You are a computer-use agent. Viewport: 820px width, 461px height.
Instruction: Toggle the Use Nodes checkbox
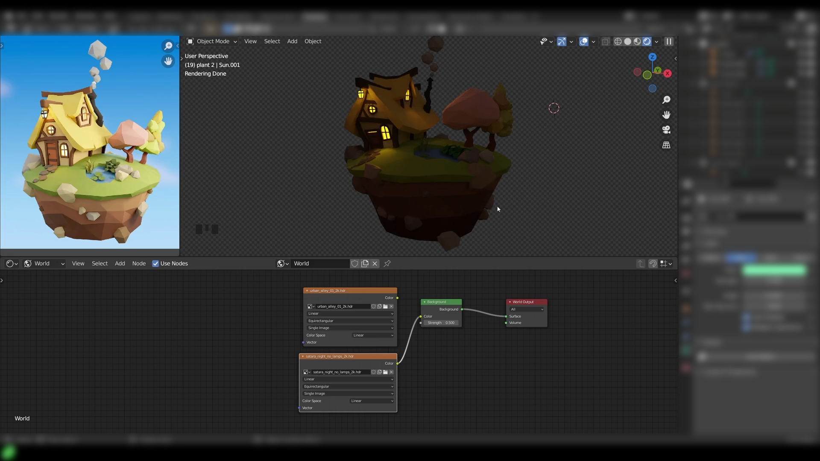(x=155, y=263)
